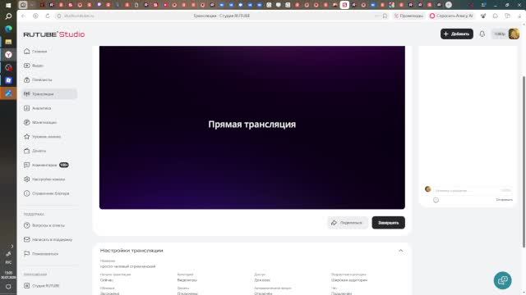Open the emoji picker in chat
526x295 pixels.
click(436, 200)
